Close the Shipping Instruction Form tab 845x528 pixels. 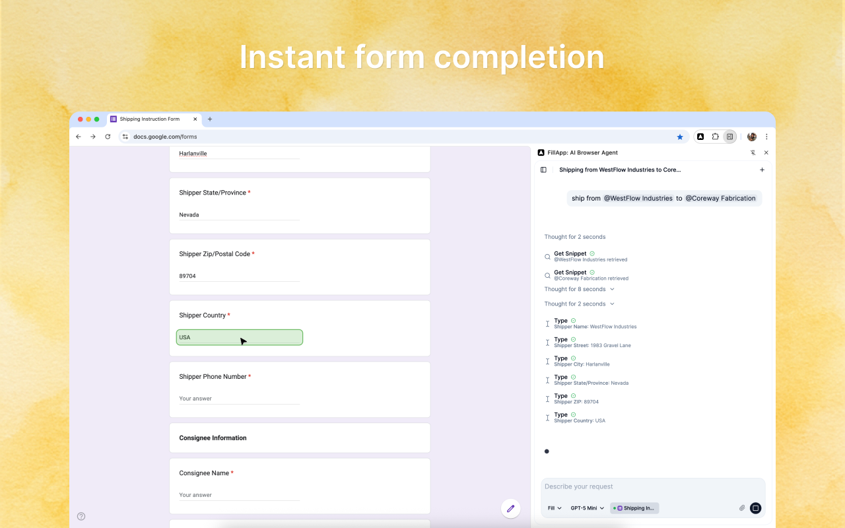[195, 119]
